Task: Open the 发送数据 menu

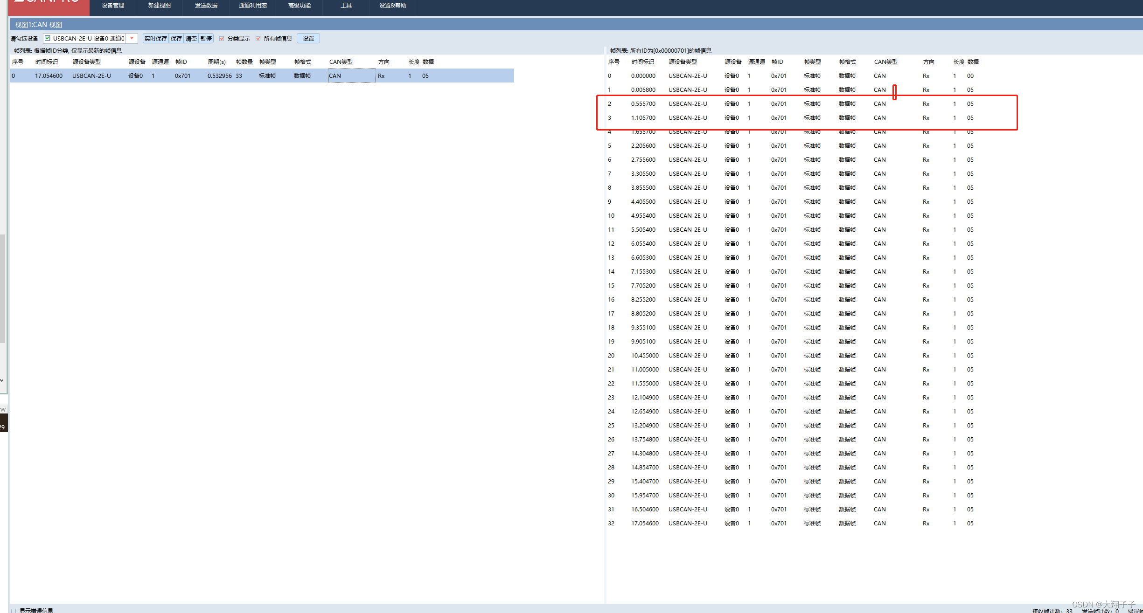Action: [x=206, y=6]
